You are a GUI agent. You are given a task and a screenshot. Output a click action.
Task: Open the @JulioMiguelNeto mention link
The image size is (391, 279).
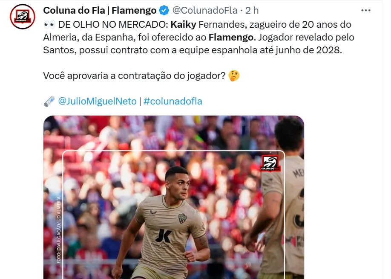pos(97,102)
